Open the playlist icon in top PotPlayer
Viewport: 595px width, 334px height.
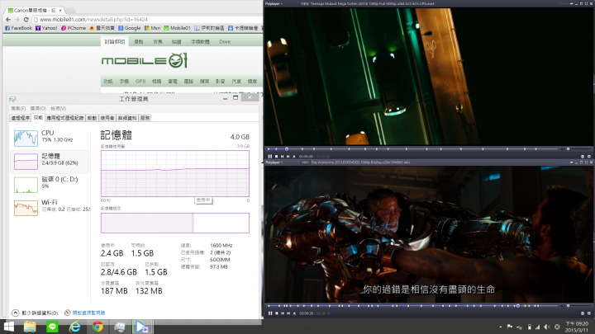[583, 157]
